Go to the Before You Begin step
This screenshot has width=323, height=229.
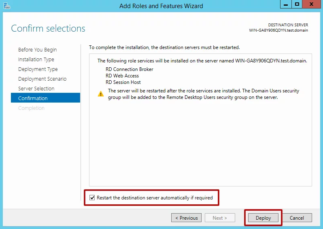tap(37, 50)
